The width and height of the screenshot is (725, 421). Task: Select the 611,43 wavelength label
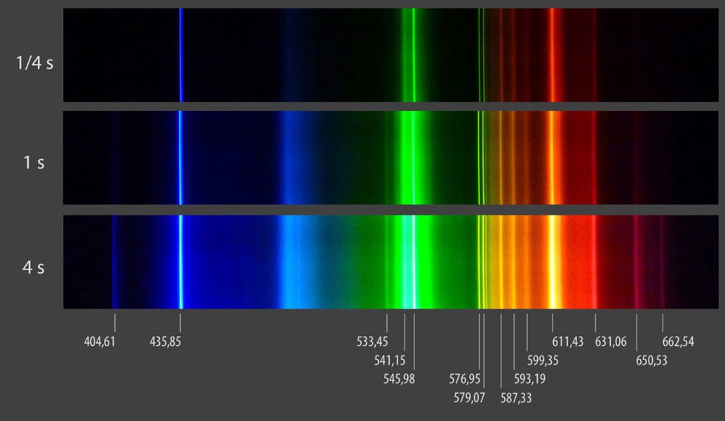pos(568,342)
